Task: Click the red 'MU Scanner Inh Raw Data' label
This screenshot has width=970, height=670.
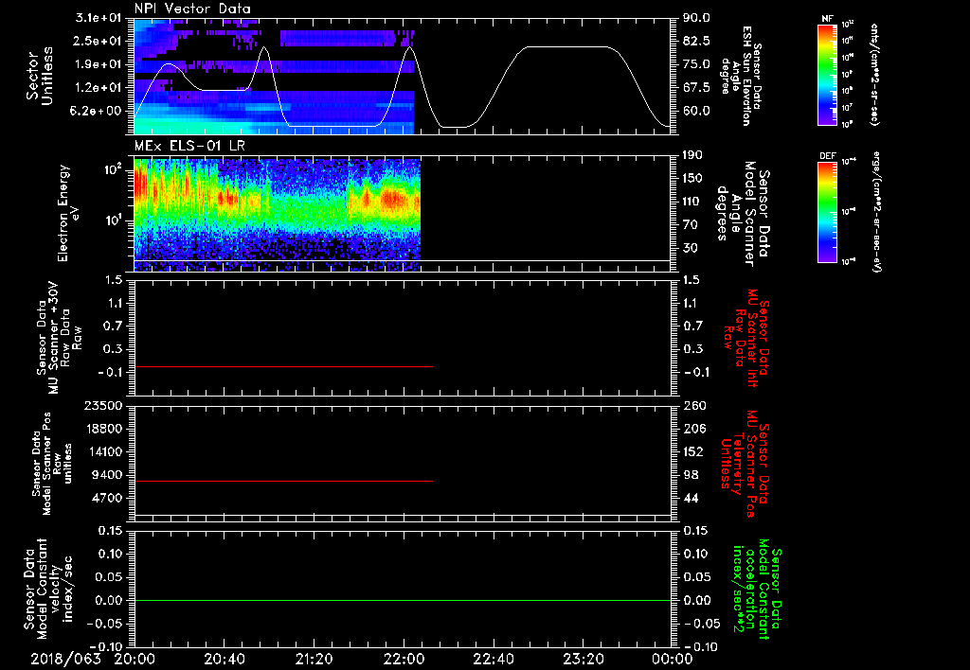Action: click(746, 338)
